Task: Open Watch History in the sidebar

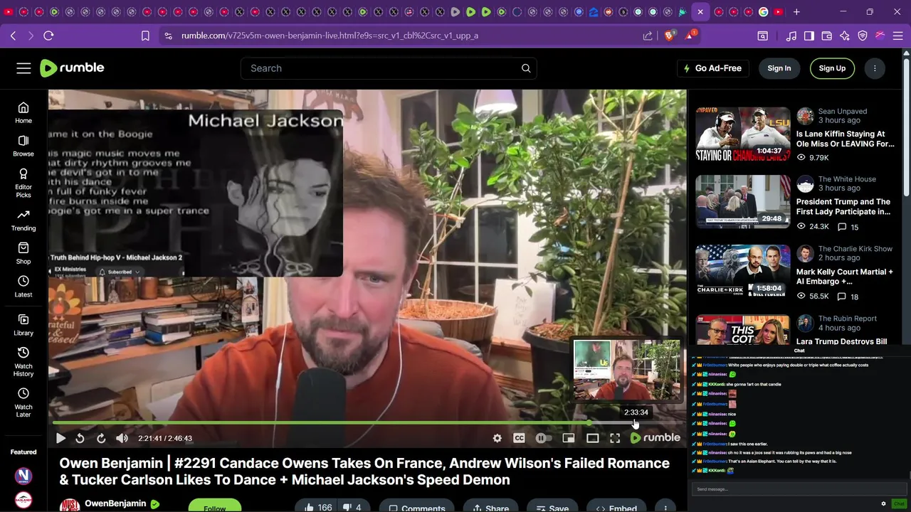Action: click(x=23, y=361)
